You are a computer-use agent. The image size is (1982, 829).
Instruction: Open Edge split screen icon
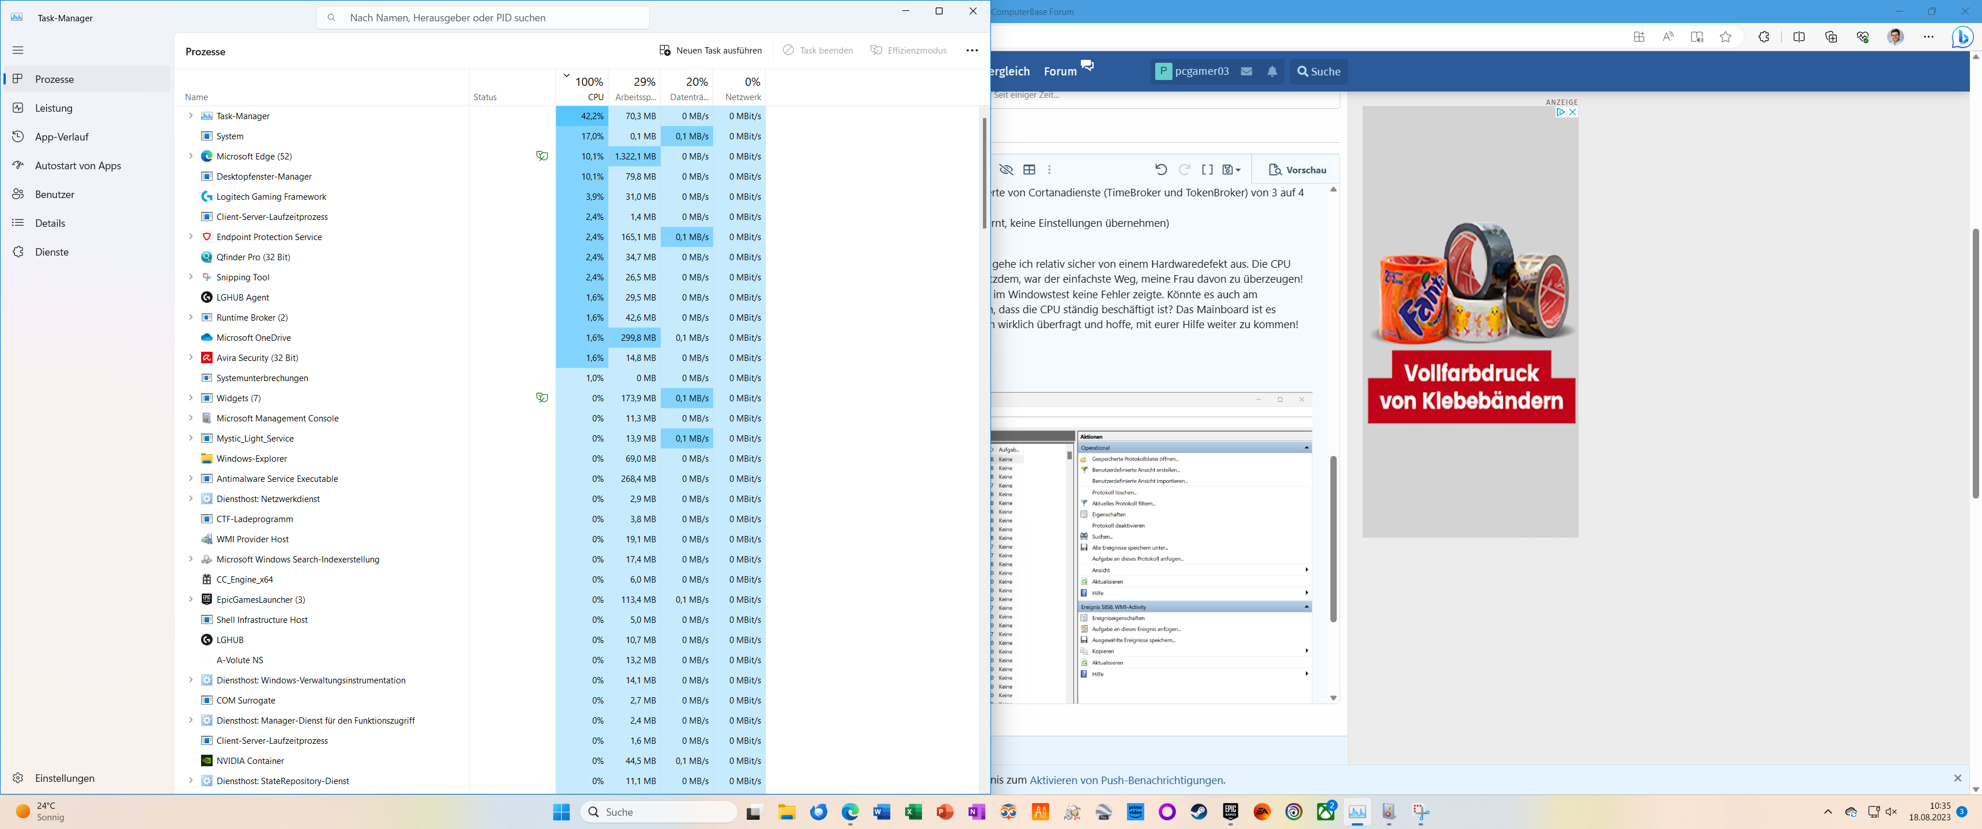pyautogui.click(x=1798, y=37)
